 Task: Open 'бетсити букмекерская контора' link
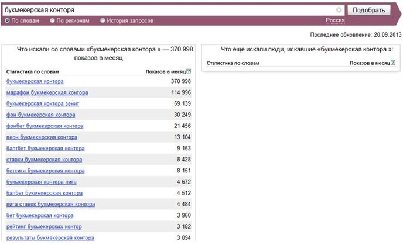coord(45,171)
